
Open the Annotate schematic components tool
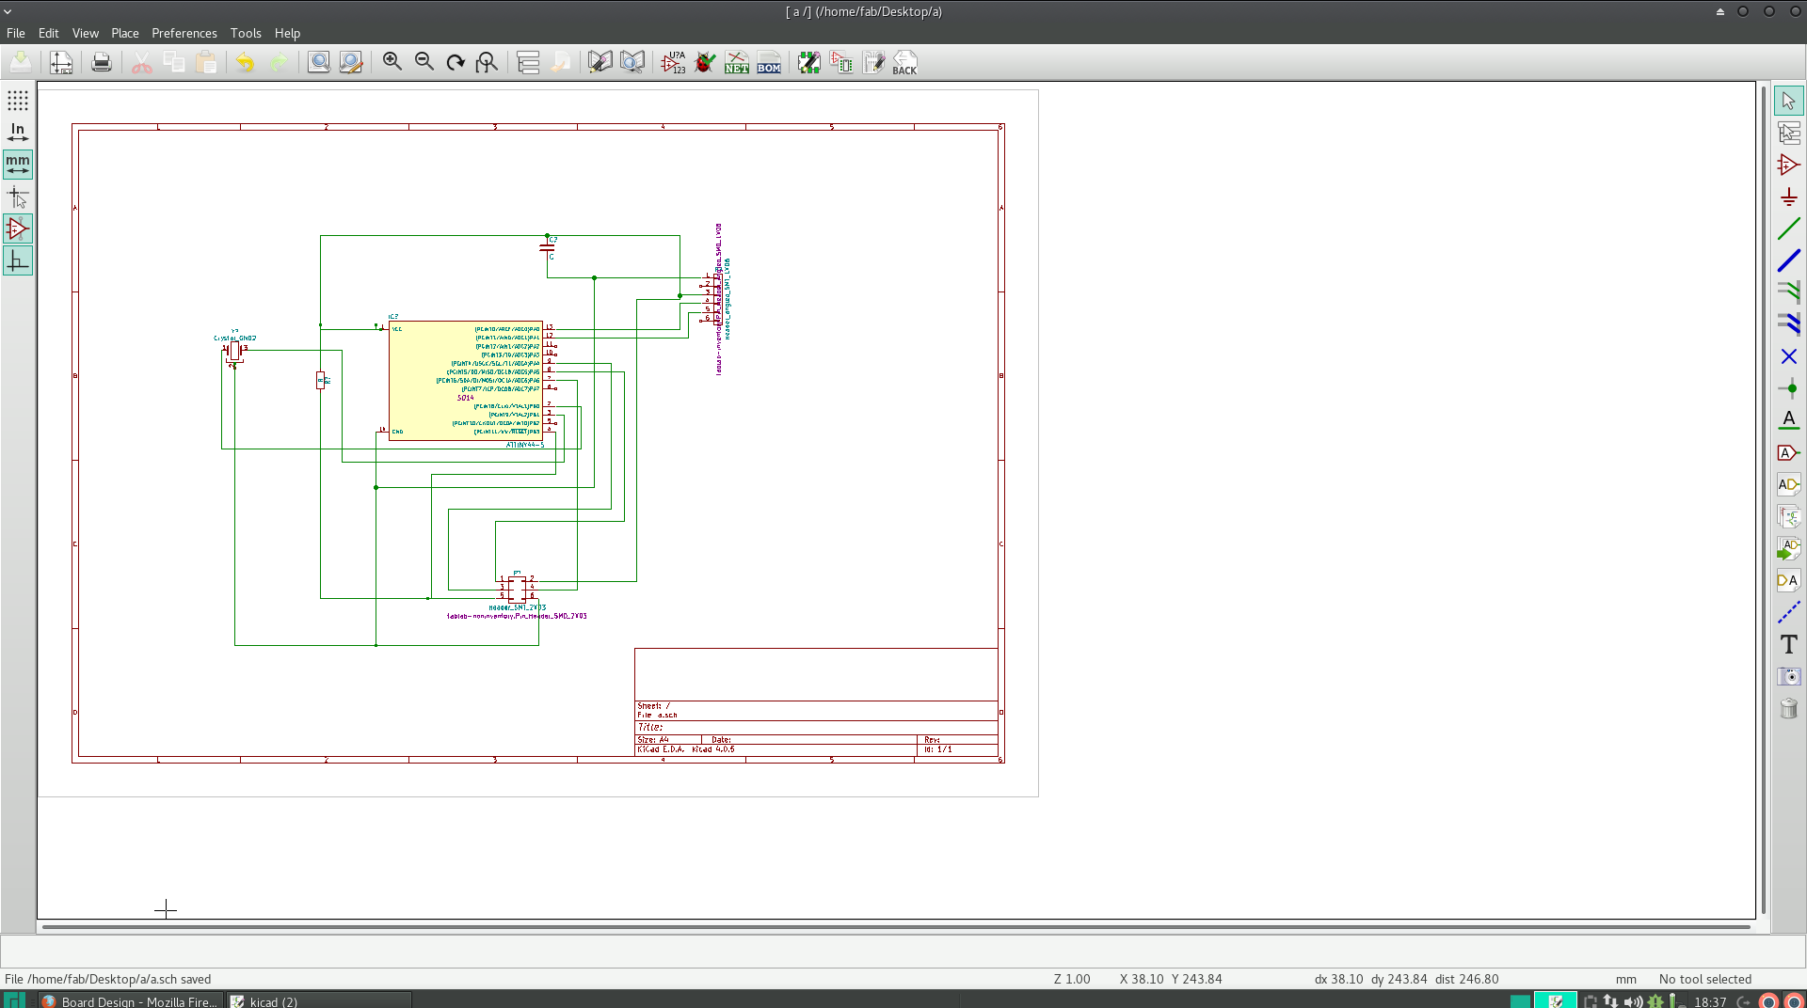(673, 63)
